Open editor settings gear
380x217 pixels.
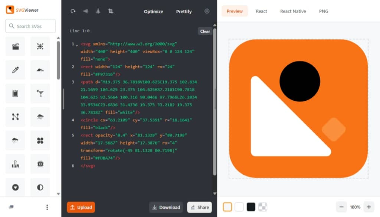pos(207,11)
